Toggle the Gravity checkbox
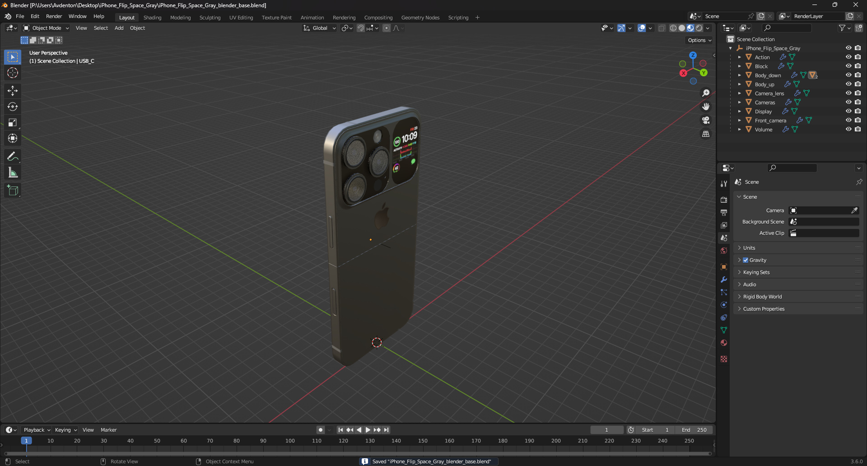Image resolution: width=867 pixels, height=466 pixels. [x=746, y=260]
